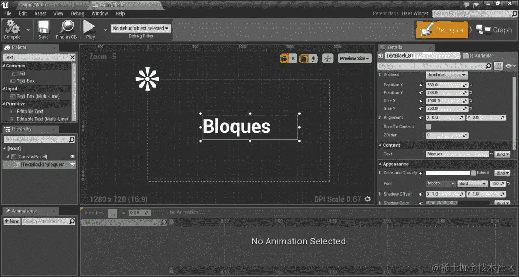The image size is (519, 277).
Task: Reset Font size to default arrow
Action: pos(509,183)
